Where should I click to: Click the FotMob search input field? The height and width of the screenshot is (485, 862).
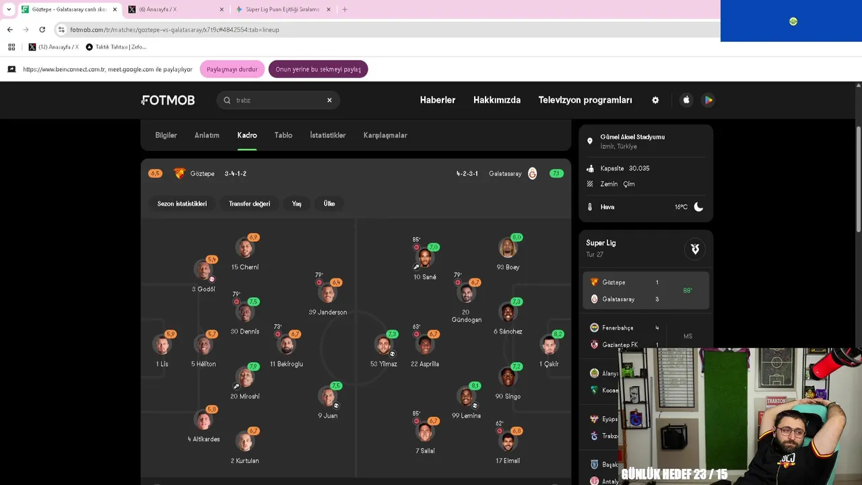pyautogui.click(x=277, y=100)
